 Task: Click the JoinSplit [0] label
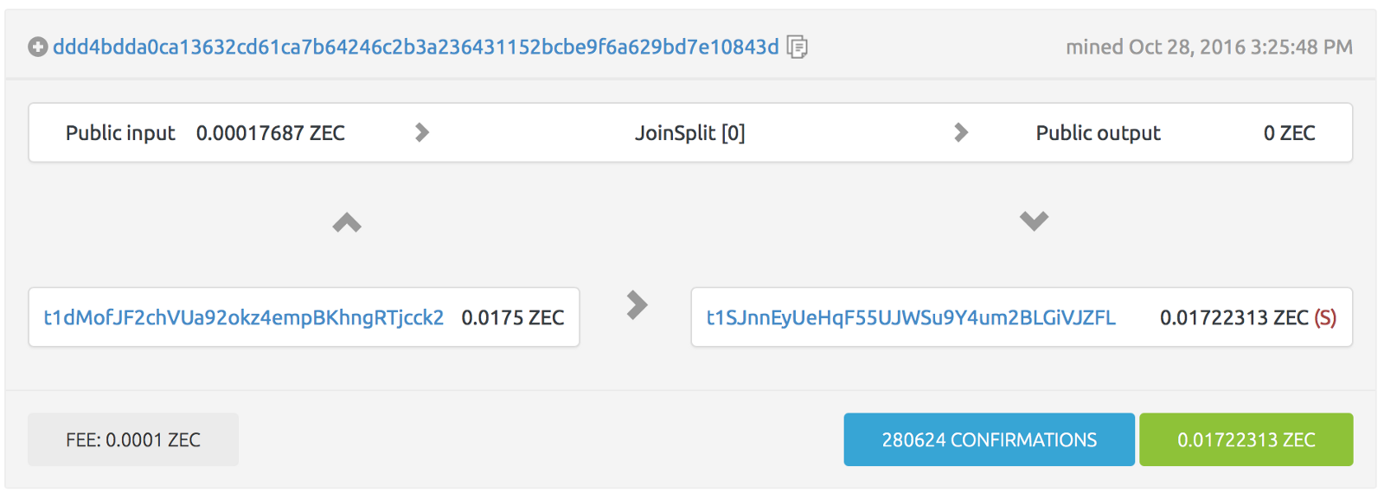(689, 133)
